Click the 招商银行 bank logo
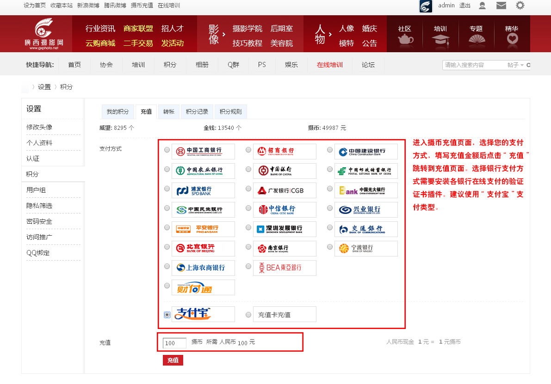Image resolution: width=551 pixels, height=384 pixels. coord(285,151)
